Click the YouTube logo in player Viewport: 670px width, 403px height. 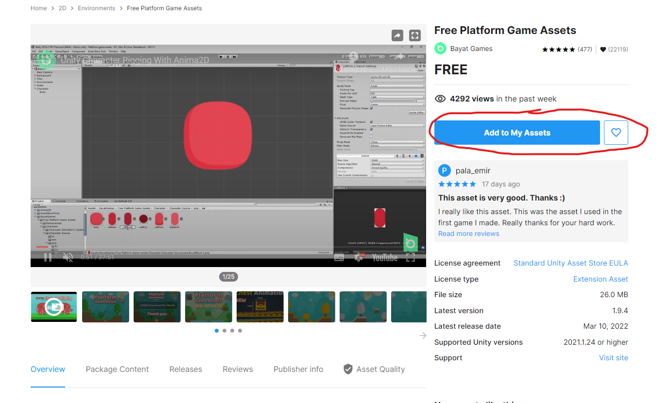[385, 258]
